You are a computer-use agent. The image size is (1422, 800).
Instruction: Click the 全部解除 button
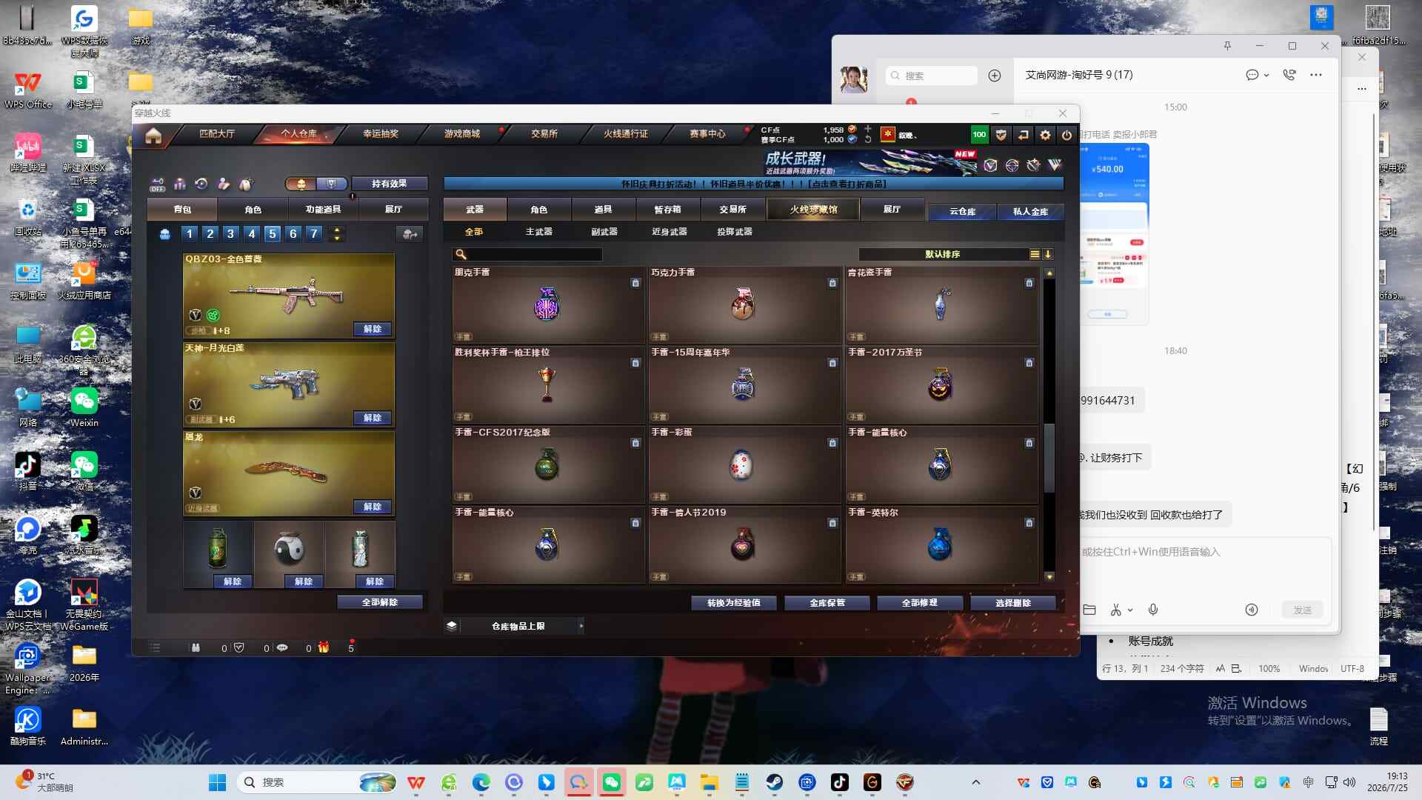[x=380, y=602]
